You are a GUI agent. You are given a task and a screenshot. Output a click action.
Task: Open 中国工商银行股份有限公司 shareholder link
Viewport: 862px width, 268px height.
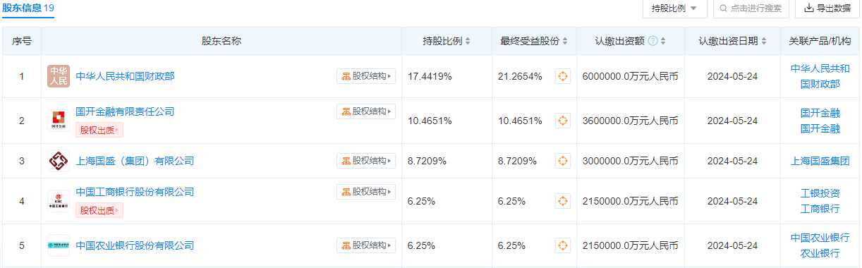[135, 192]
